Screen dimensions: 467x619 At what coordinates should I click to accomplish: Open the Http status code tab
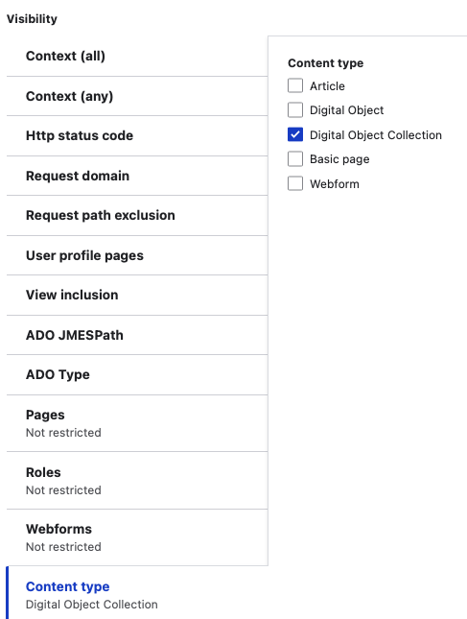(x=137, y=136)
